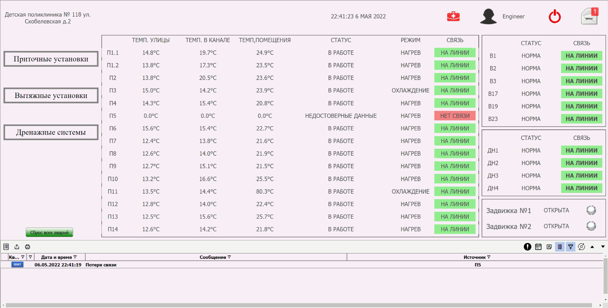Image resolution: width=608 pixels, height=308 pixels.
Task: Open the Приточные установки section
Action: [x=51, y=59]
